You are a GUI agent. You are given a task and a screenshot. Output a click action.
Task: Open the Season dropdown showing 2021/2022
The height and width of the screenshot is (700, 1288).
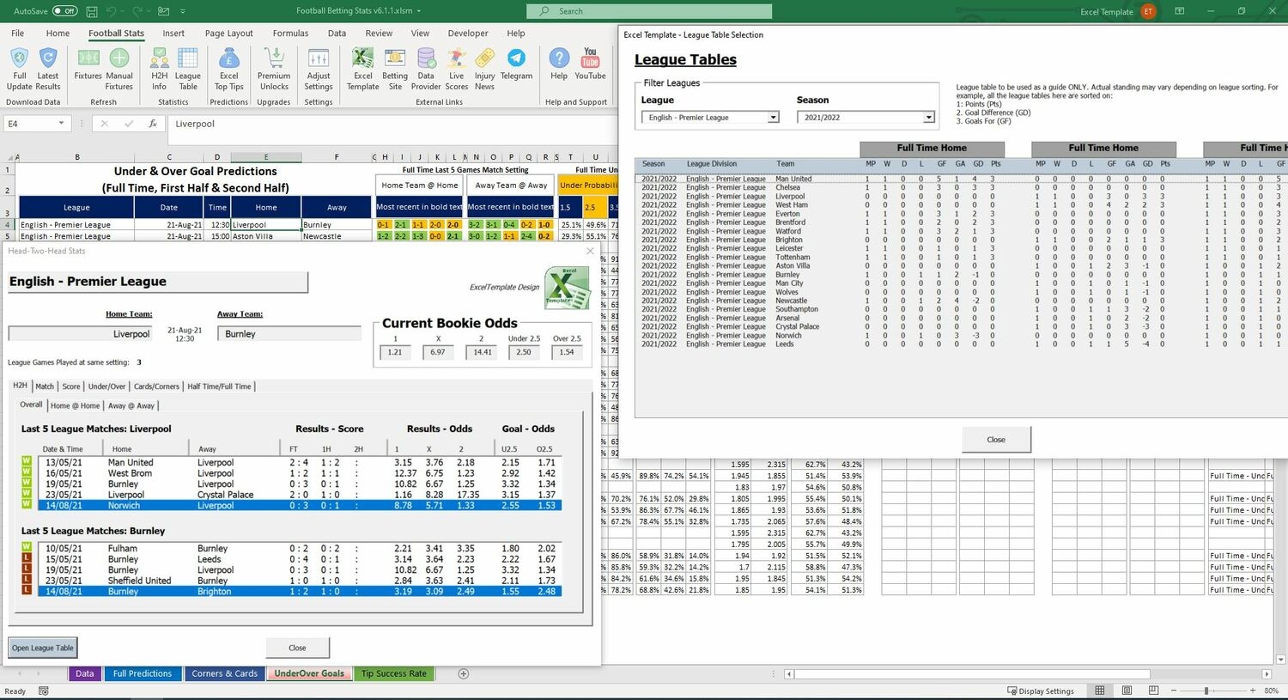928,117
